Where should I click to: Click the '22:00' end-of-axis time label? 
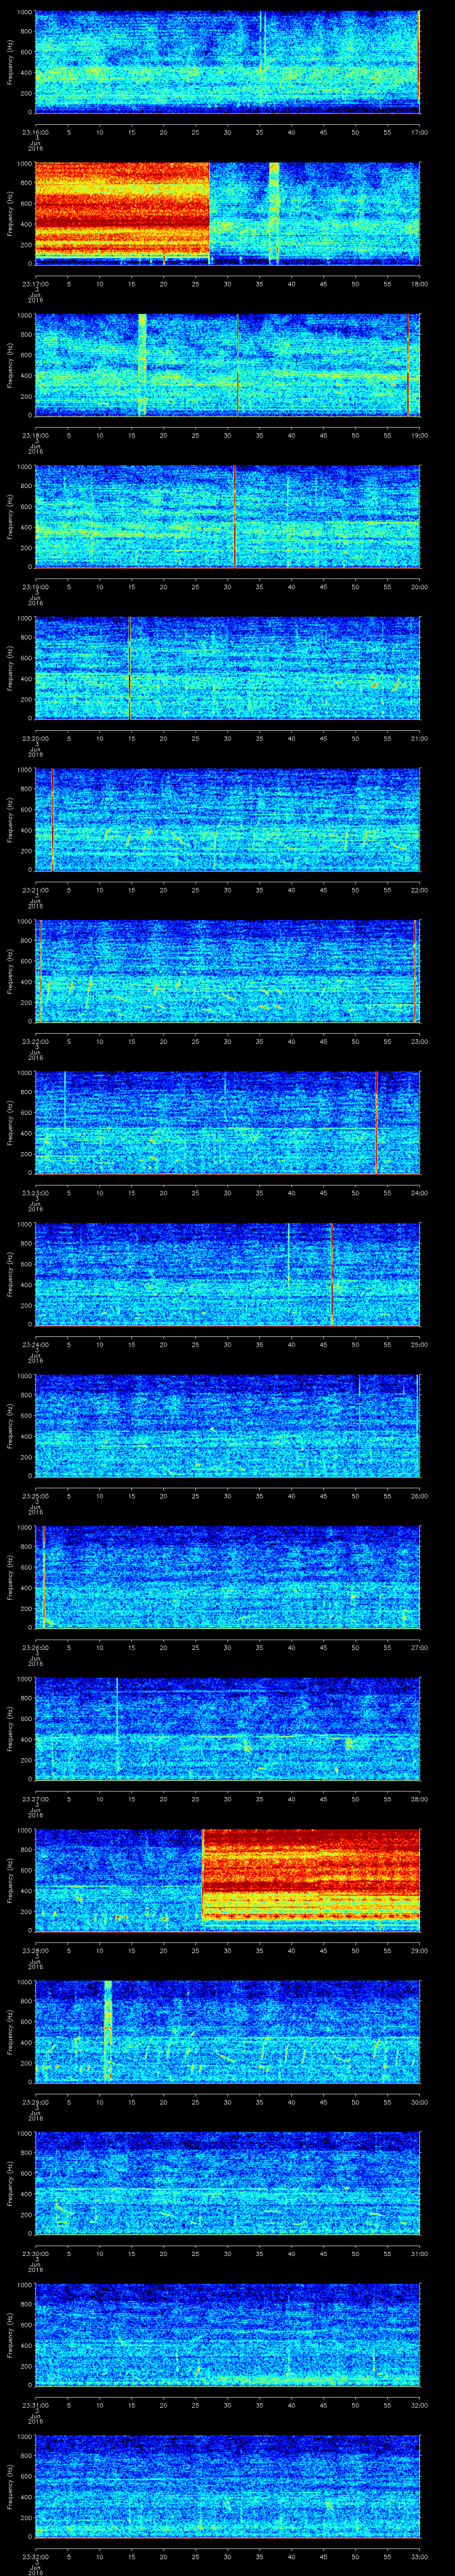point(420,890)
